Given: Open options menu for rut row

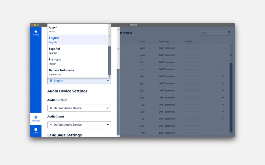Looking at the screenshot, I should pos(223,97).
